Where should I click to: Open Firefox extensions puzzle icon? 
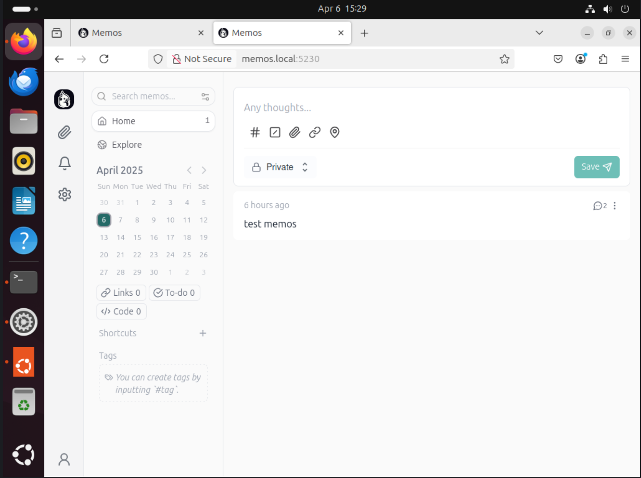(x=603, y=59)
